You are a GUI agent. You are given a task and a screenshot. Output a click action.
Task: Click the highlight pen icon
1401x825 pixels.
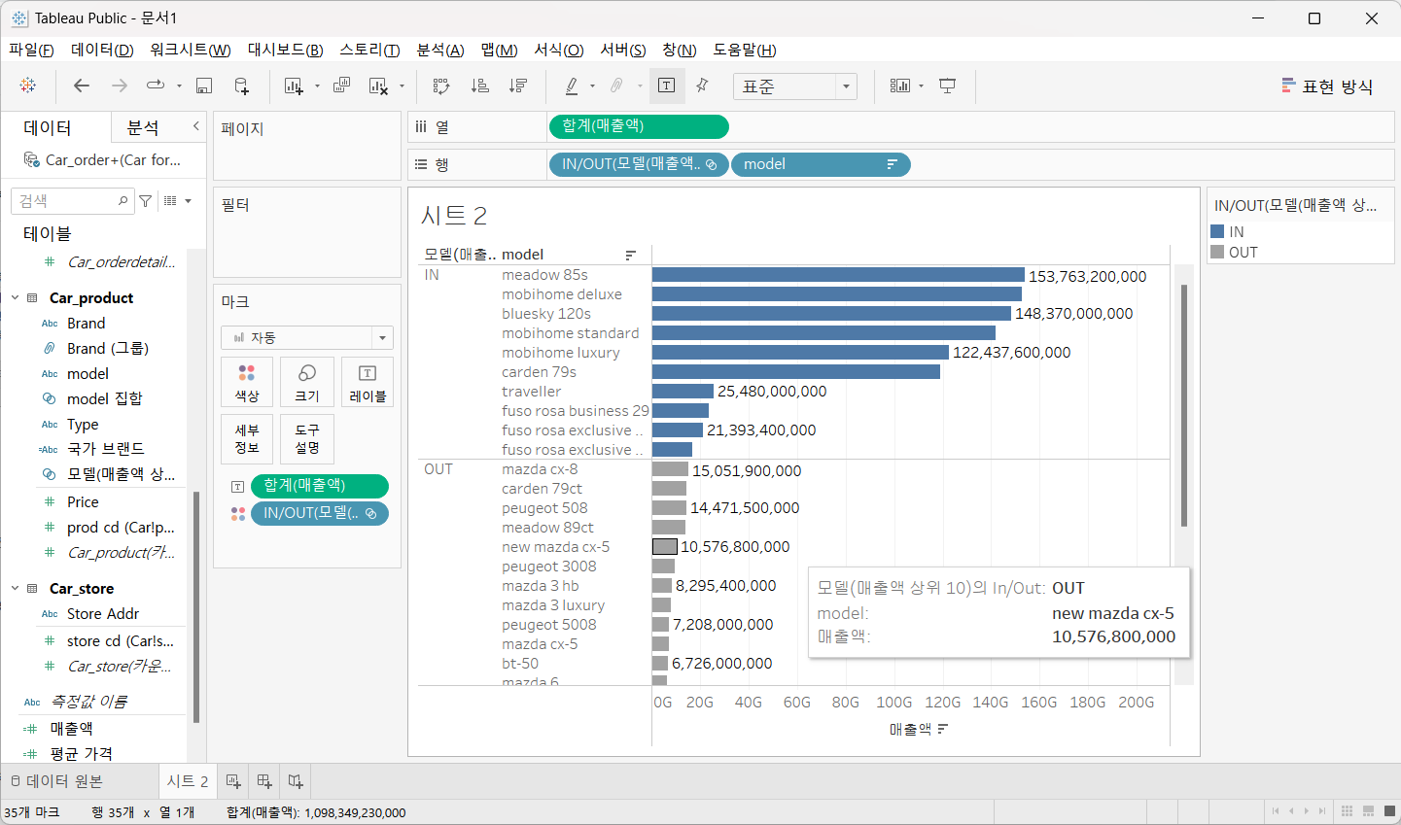572,86
